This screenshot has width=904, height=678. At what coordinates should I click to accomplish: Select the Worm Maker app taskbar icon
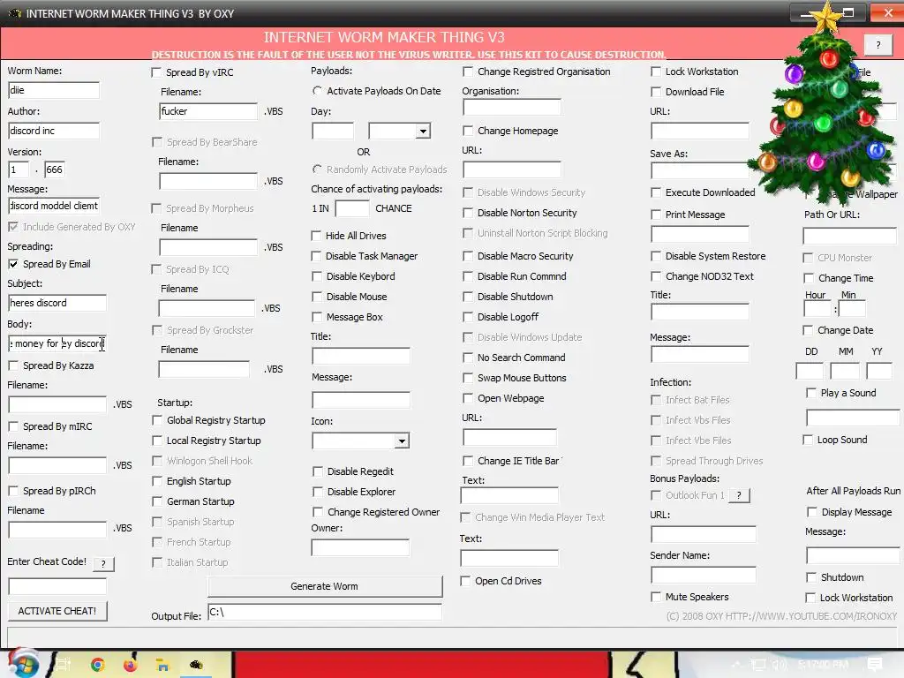pos(196,665)
